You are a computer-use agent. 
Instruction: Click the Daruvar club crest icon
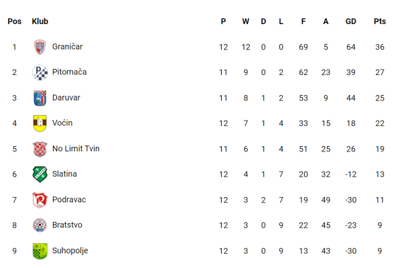[x=40, y=98]
